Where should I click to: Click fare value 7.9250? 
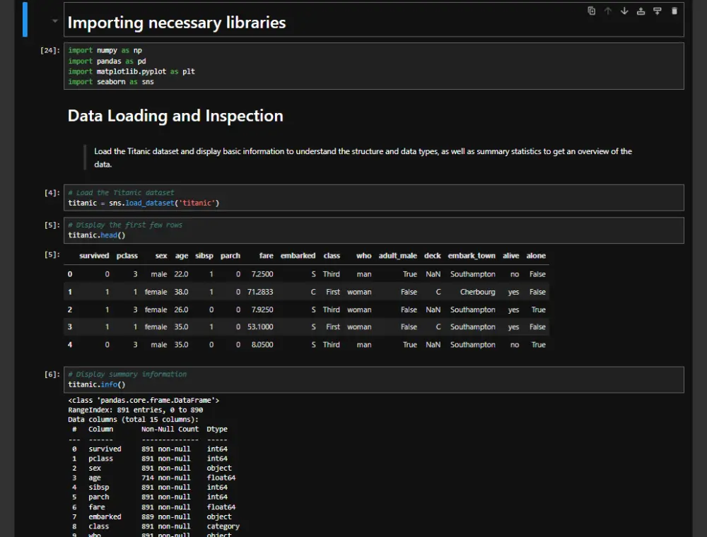[x=262, y=309]
